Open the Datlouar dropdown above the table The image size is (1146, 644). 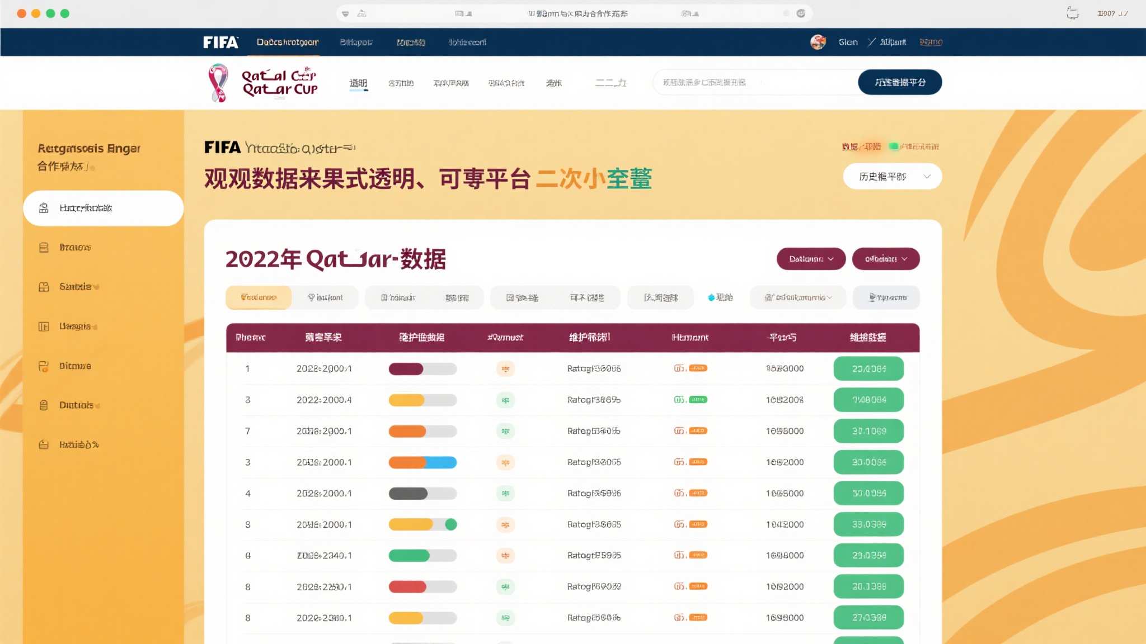click(810, 259)
